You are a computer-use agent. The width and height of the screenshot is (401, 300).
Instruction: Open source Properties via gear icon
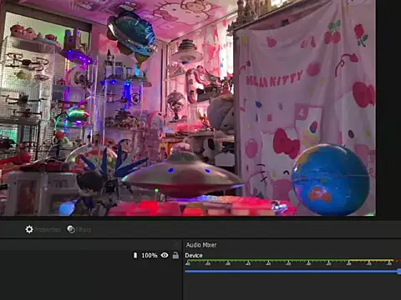tap(29, 229)
